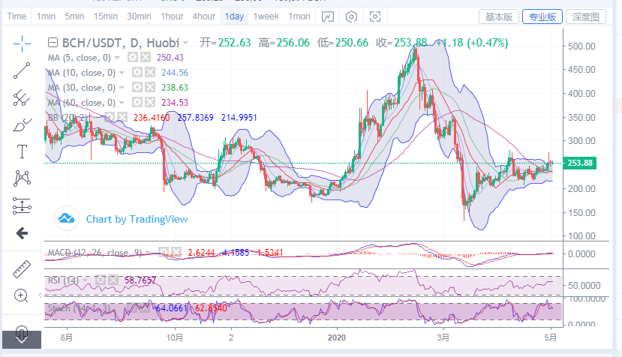Image resolution: width=622 pixels, height=357 pixels.
Task: Select the pitchfork drawing tool
Action: pos(22,97)
